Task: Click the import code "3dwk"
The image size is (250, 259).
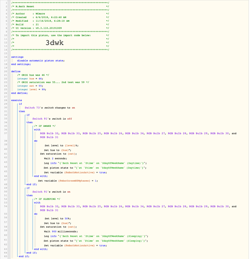Action: tap(54, 42)
